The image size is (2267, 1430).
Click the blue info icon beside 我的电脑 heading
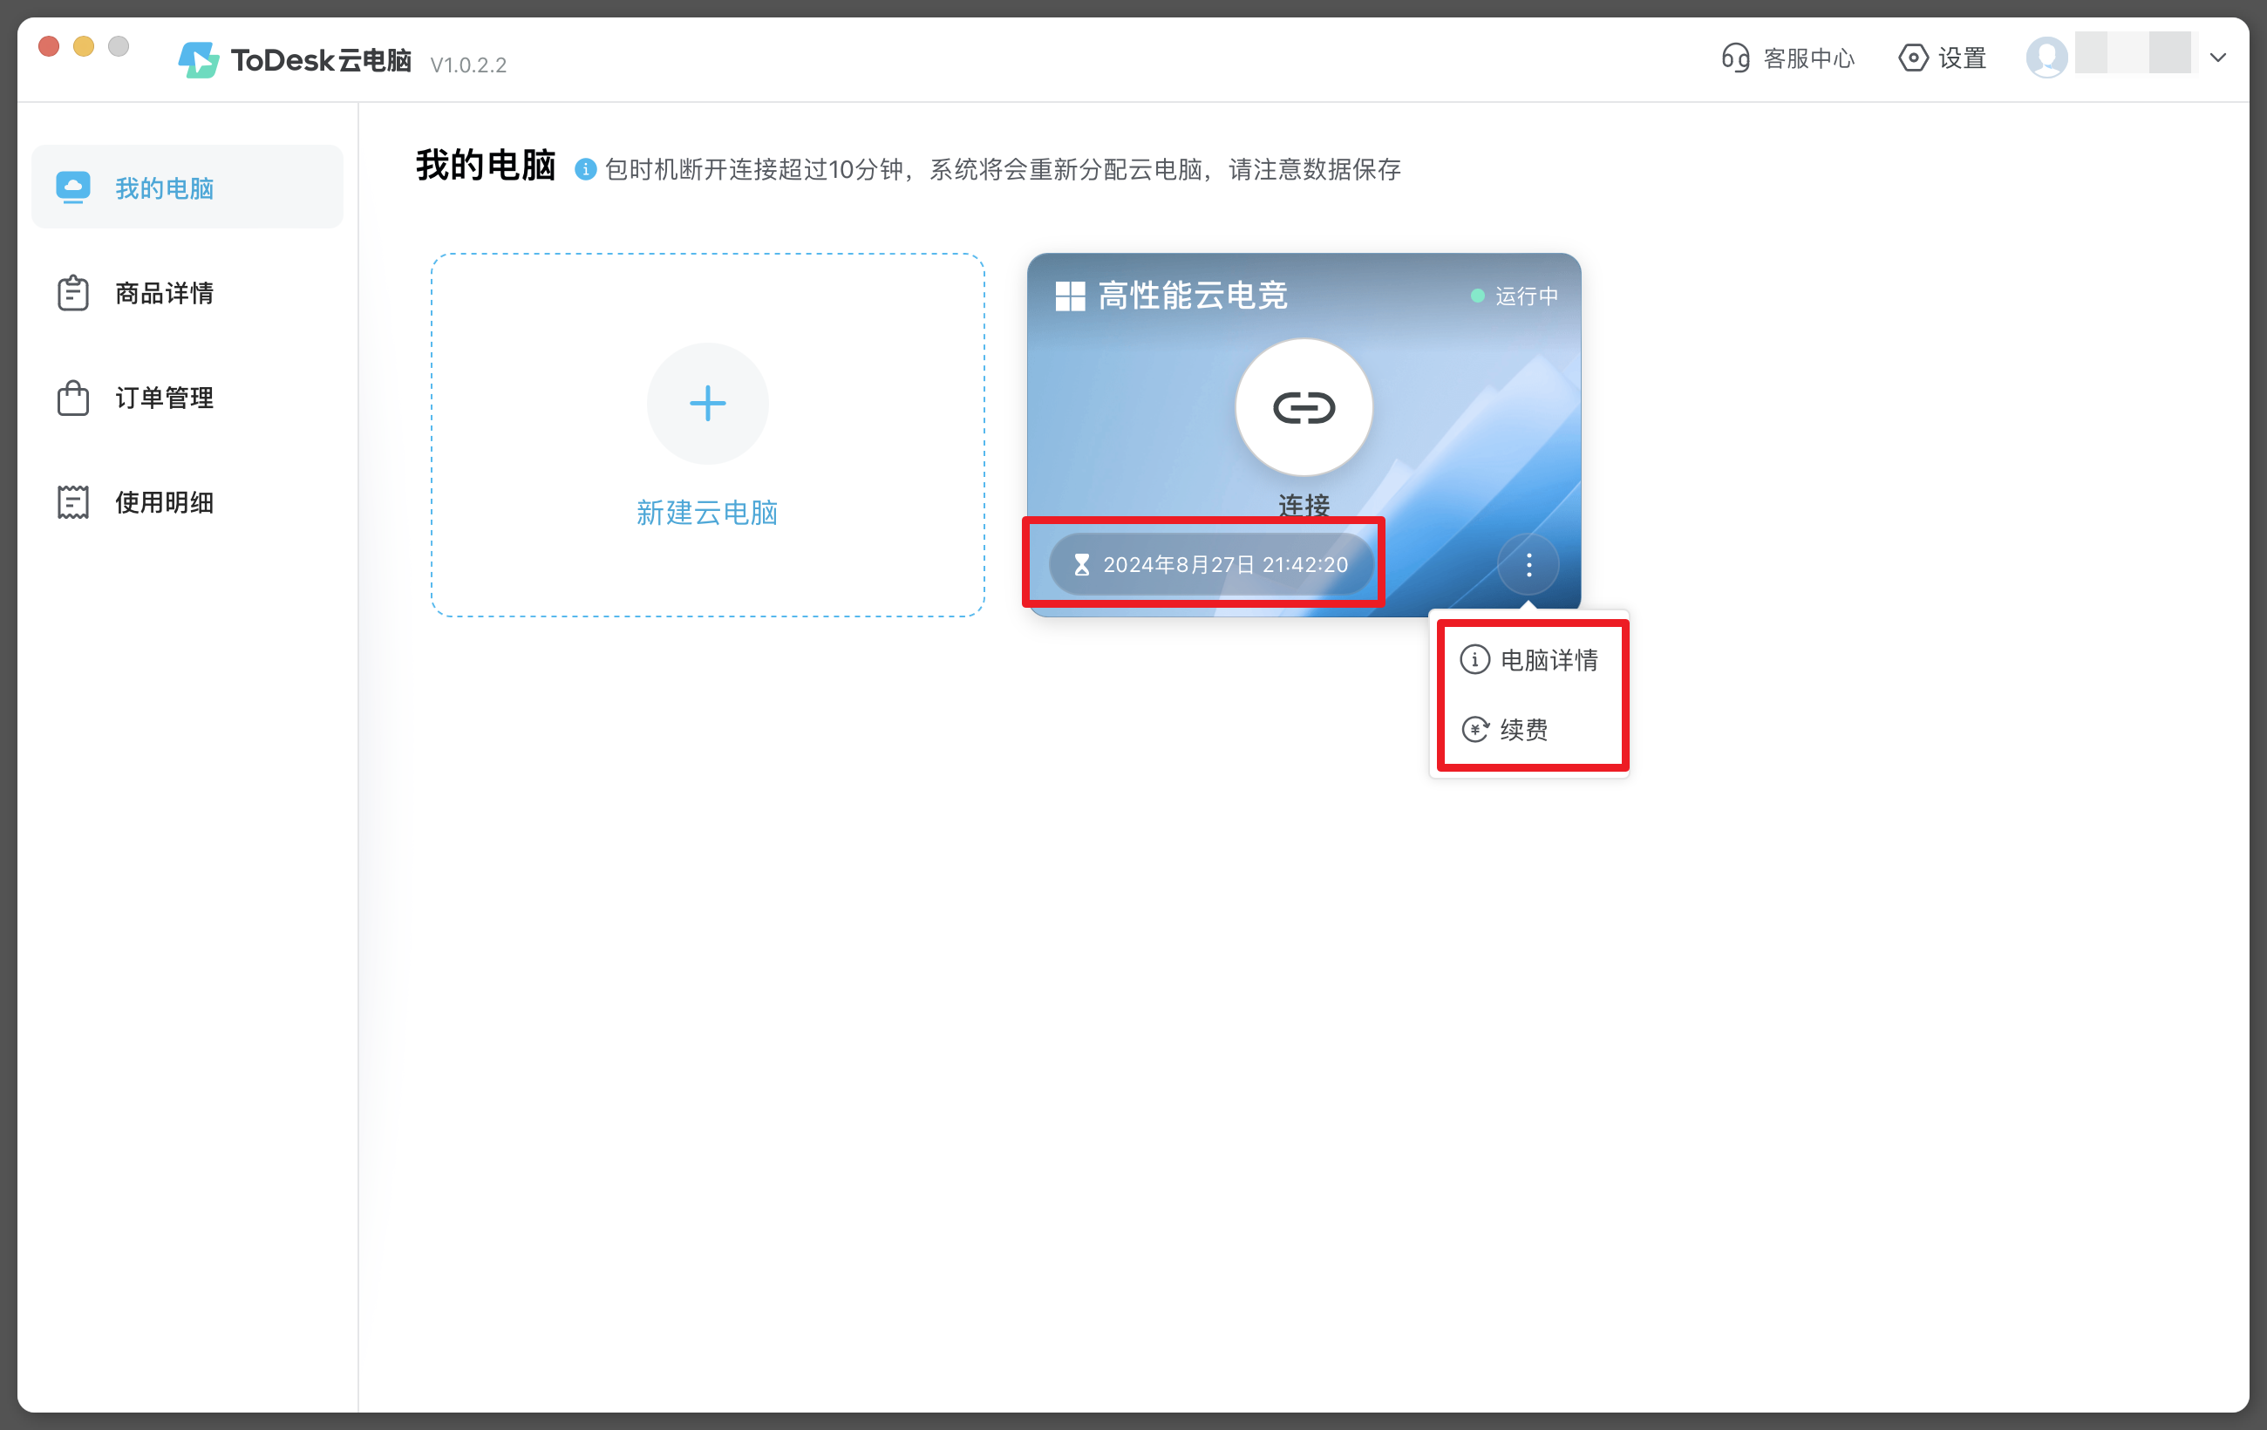click(585, 169)
